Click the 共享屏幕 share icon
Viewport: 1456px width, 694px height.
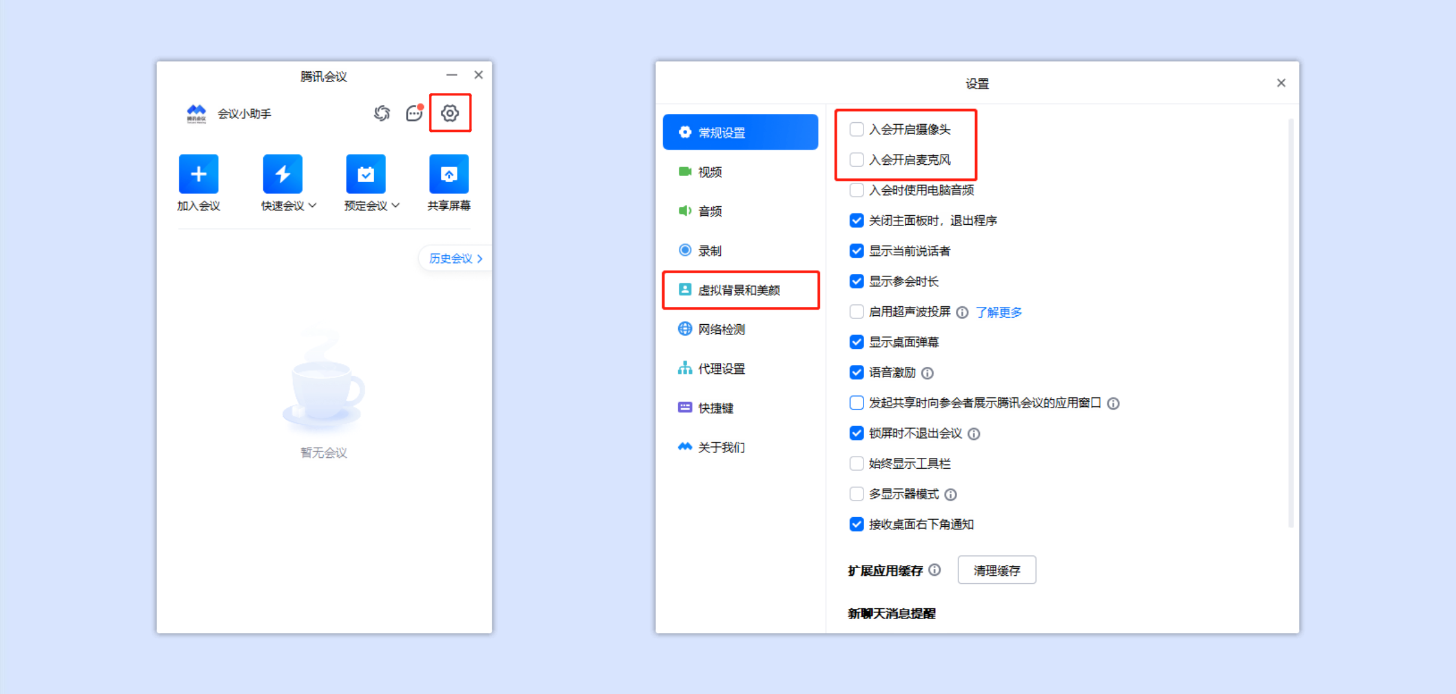coord(449,174)
